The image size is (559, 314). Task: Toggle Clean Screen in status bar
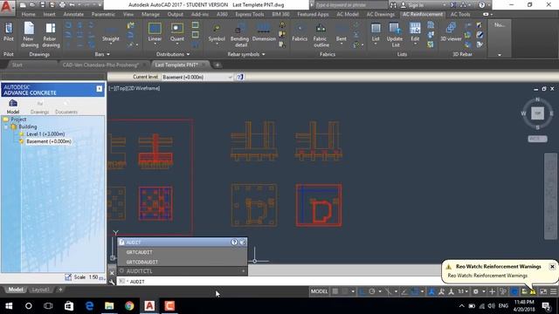pyautogui.click(x=543, y=291)
